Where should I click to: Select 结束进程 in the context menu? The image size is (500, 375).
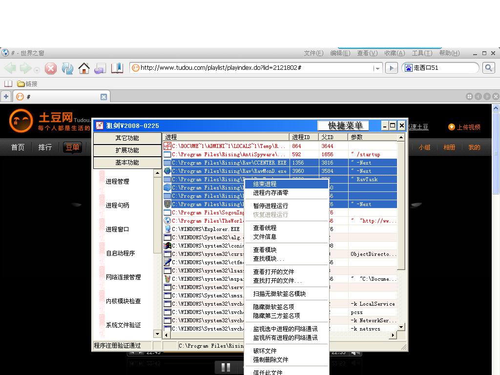pyautogui.click(x=265, y=184)
